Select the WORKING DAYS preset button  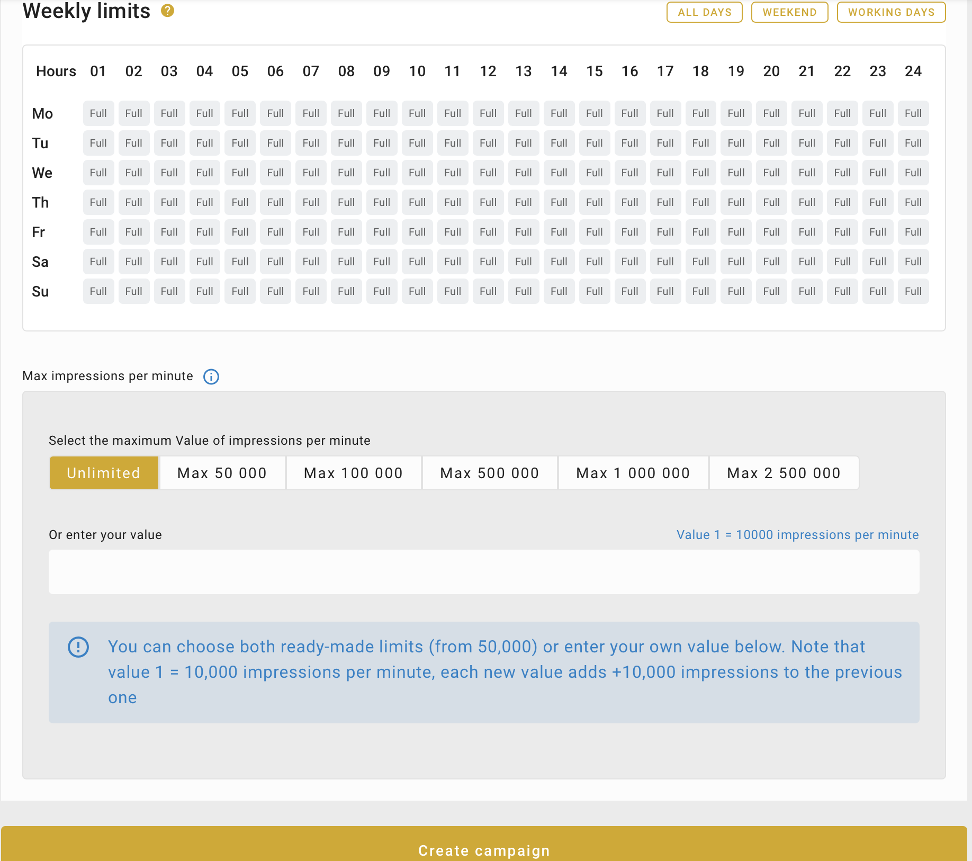point(890,12)
